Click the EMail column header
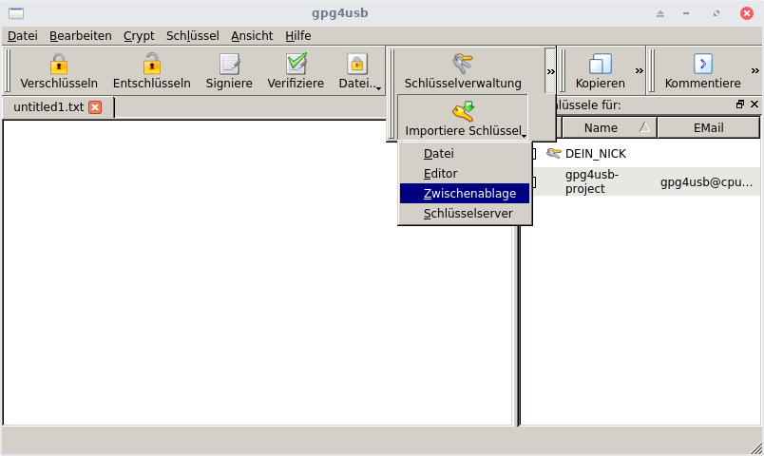The height and width of the screenshot is (456, 764). click(709, 127)
